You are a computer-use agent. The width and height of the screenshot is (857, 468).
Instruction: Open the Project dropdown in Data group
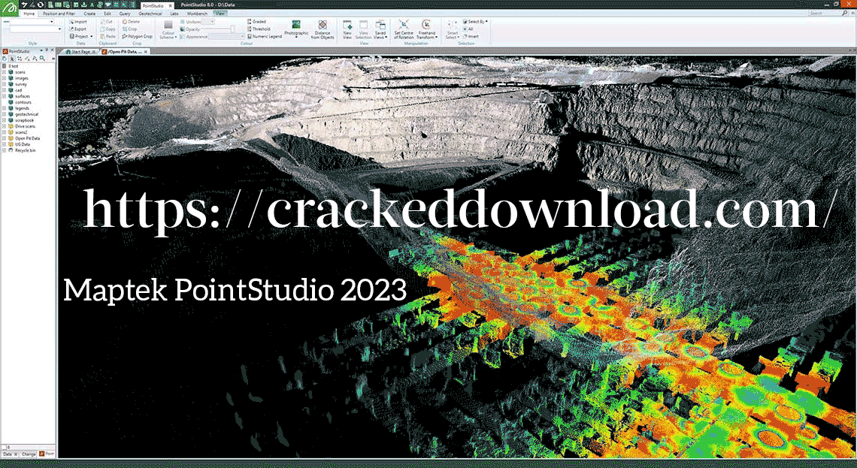(80, 36)
